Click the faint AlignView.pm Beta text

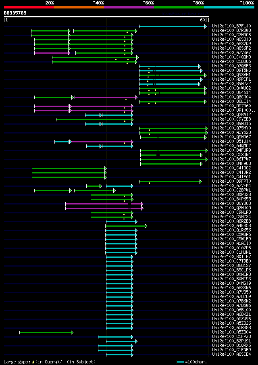click(x=185, y=14)
